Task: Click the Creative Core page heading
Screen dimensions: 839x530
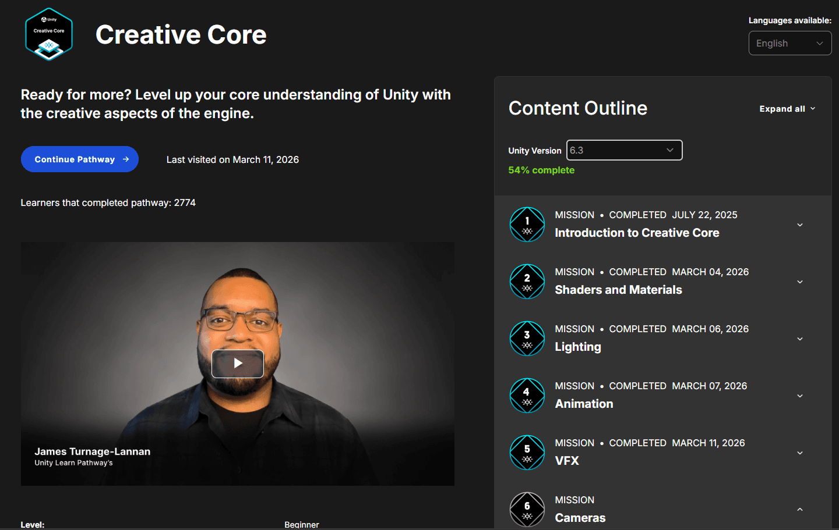Action: [x=181, y=35]
